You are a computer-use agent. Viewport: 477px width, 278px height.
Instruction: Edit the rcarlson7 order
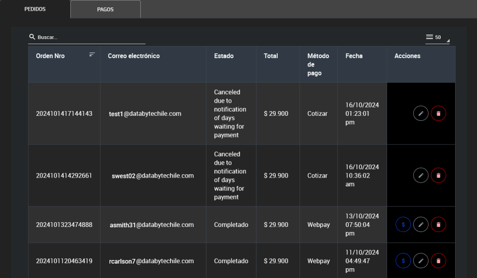point(421,261)
